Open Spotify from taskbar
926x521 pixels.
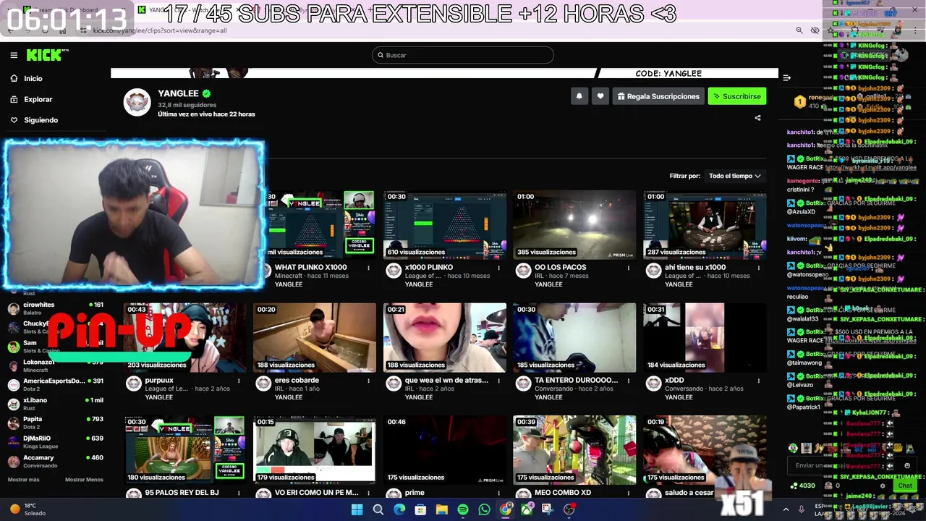click(463, 509)
